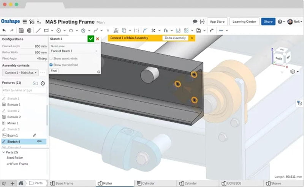This screenshot has height=187, width=304.
Task: Click the home tab icon at bottom
Action: pyautogui.click(x=21, y=183)
